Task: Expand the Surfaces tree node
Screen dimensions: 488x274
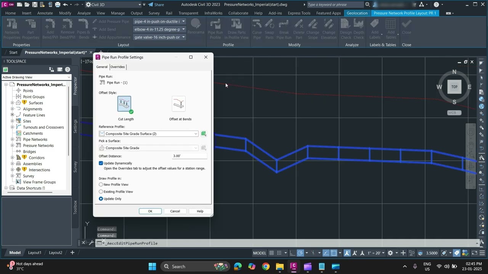Action: click(x=12, y=103)
